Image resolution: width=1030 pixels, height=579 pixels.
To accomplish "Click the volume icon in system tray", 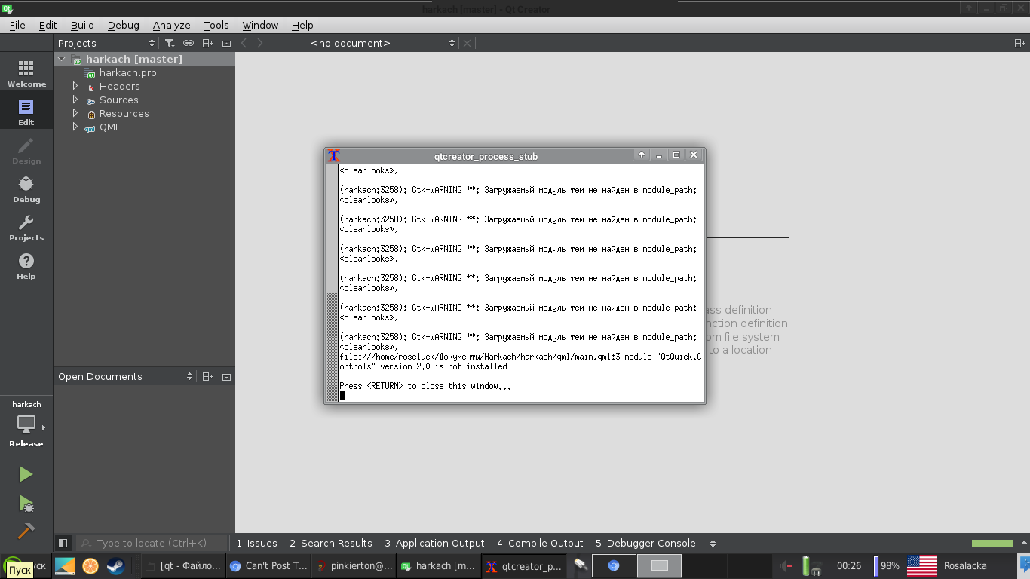I will point(786,565).
